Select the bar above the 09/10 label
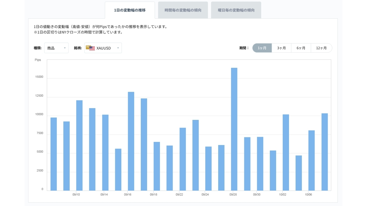The image size is (367, 206). (79, 145)
